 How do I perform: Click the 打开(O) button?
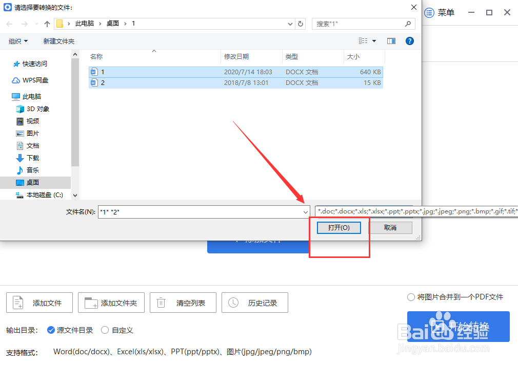(x=339, y=228)
